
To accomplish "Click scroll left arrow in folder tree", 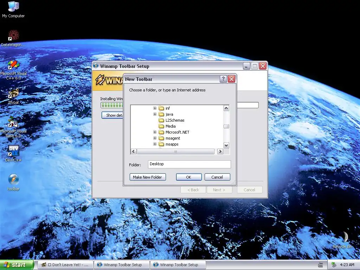I will (134, 151).
